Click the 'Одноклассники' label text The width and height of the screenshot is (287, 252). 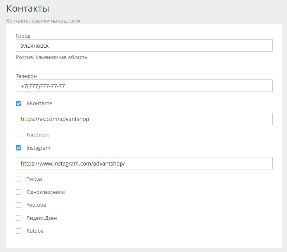point(45,192)
